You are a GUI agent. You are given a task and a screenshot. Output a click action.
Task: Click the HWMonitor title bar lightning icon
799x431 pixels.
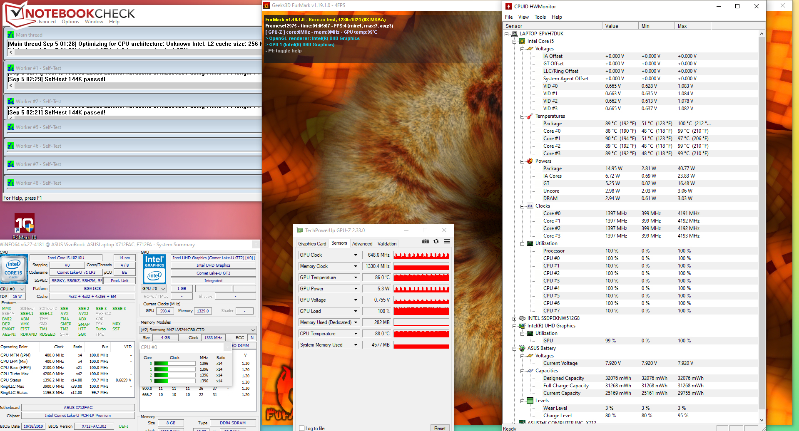[x=508, y=6]
